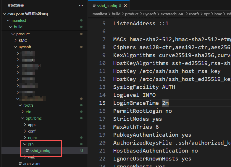Open the explorer more actions ellipsis menu
The height and width of the screenshot is (167, 231).
tap(81, 6)
